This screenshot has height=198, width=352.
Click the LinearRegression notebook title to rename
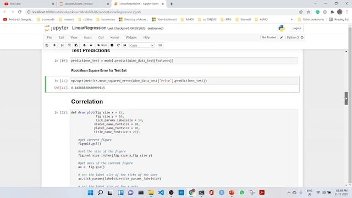pos(89,28)
